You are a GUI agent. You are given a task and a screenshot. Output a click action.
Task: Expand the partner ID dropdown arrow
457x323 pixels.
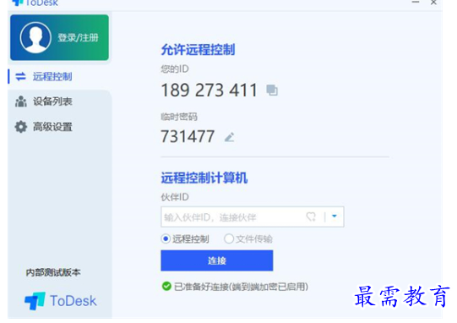click(x=335, y=216)
